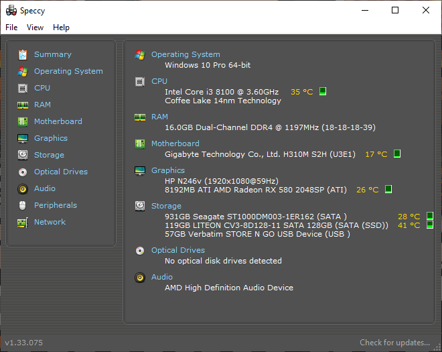
Task: Click the CPU chip icon in sidebar
Action: pyautogui.click(x=23, y=89)
